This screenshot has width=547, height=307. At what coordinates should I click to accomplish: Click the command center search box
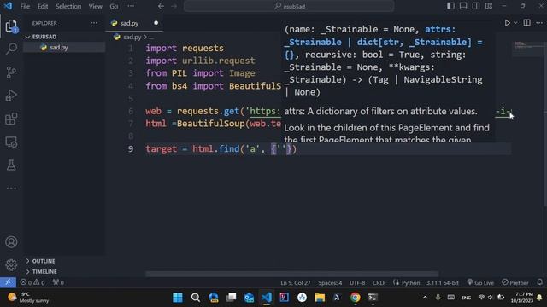click(289, 6)
